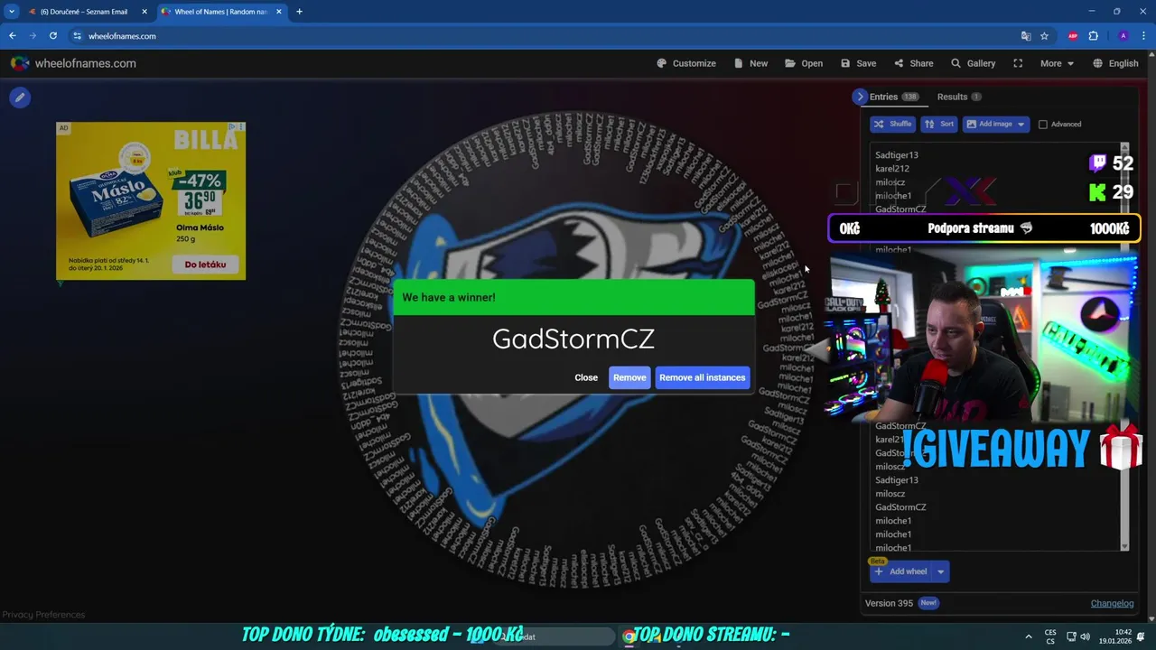Open the Chrome profile avatar
1156x650 pixels.
click(1123, 36)
